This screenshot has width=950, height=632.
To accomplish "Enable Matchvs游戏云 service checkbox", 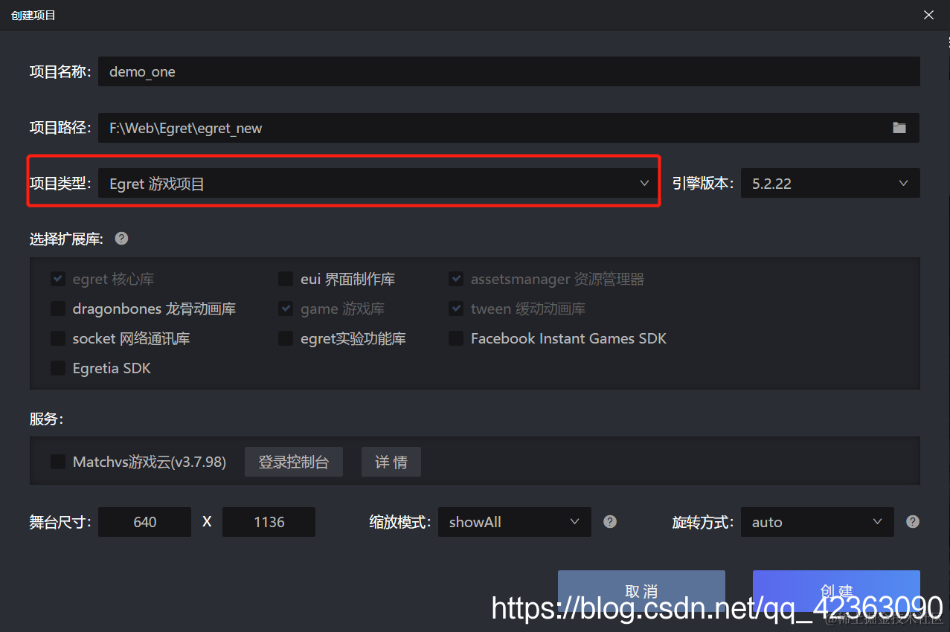I will click(x=58, y=462).
